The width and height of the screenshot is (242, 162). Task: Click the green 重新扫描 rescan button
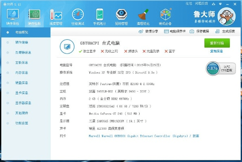click(217, 43)
